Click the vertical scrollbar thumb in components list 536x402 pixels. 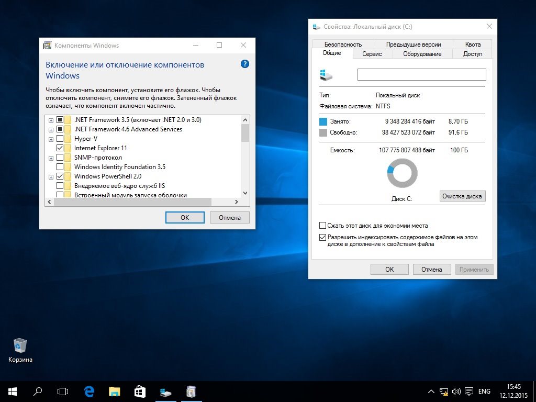pos(245,133)
